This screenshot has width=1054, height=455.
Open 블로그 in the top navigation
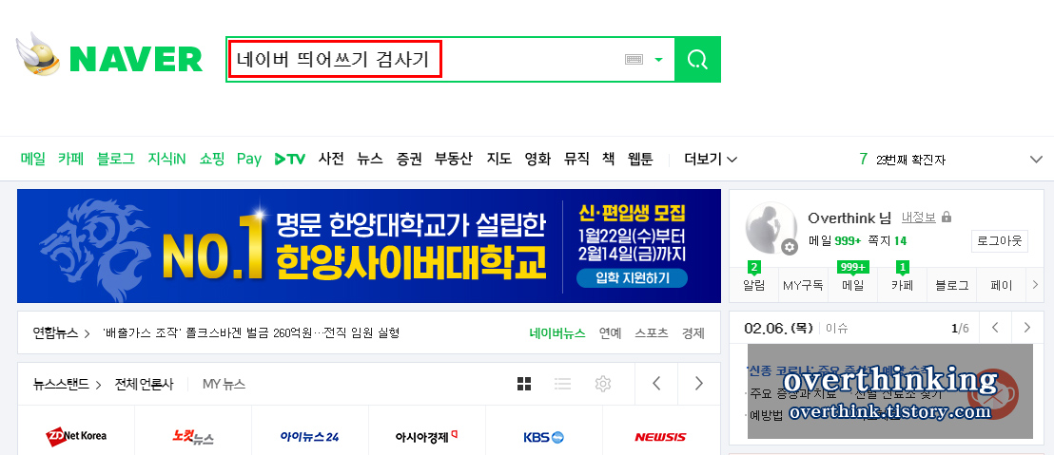[116, 159]
